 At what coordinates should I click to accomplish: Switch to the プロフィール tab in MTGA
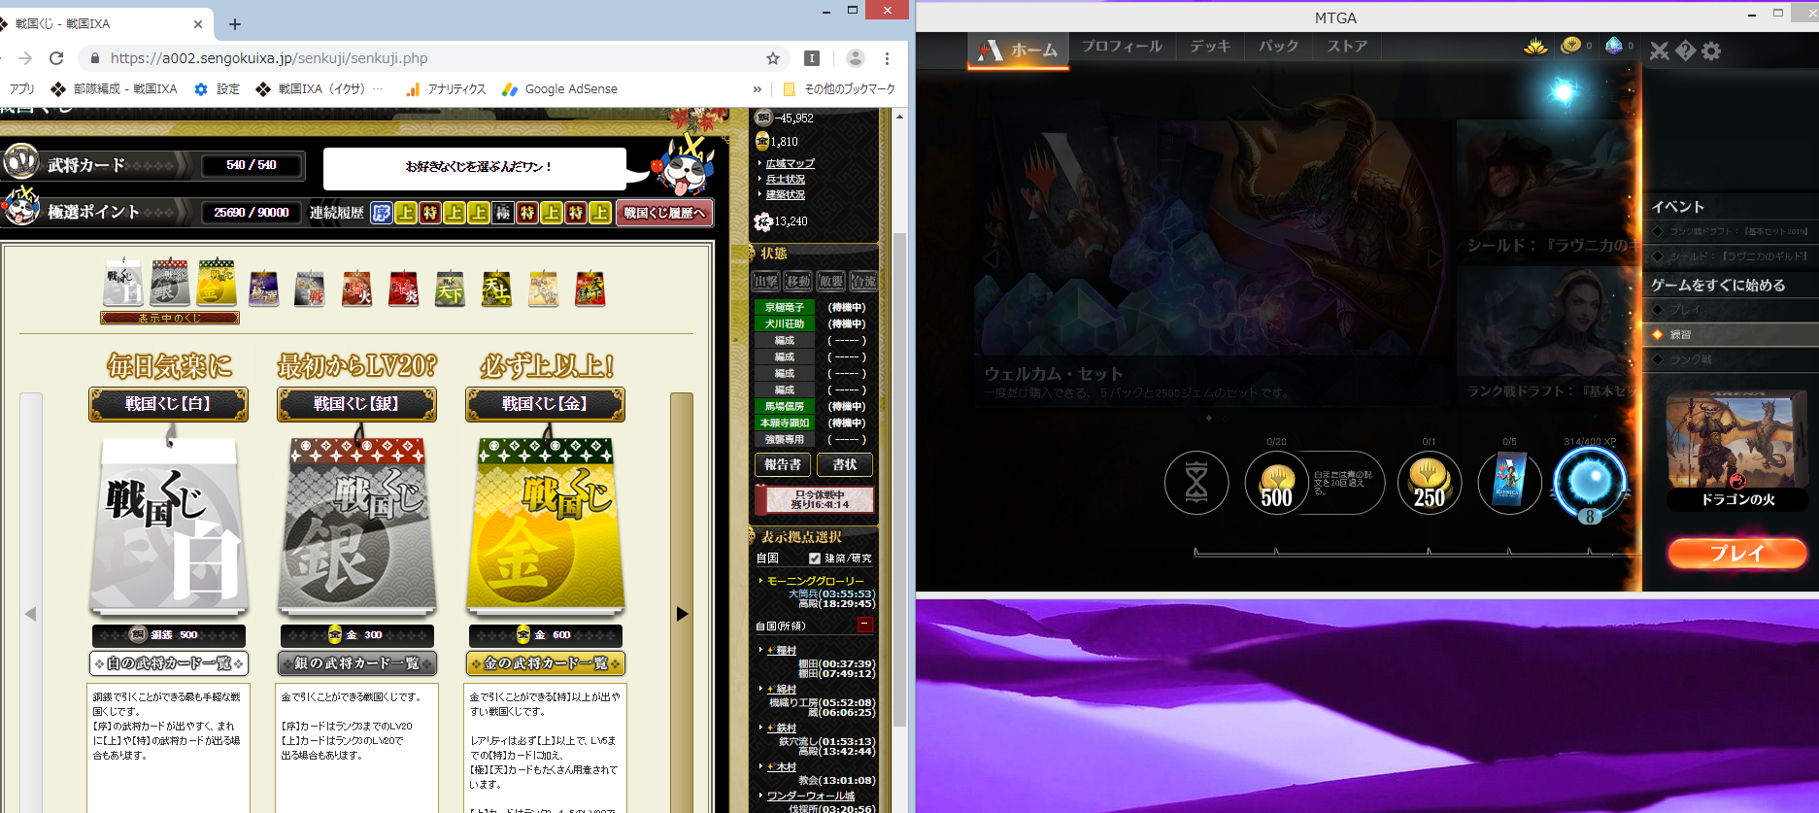(1122, 47)
